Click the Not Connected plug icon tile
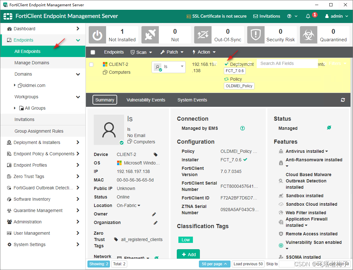Viewport: 353px width, 270px height. pos(150,35)
